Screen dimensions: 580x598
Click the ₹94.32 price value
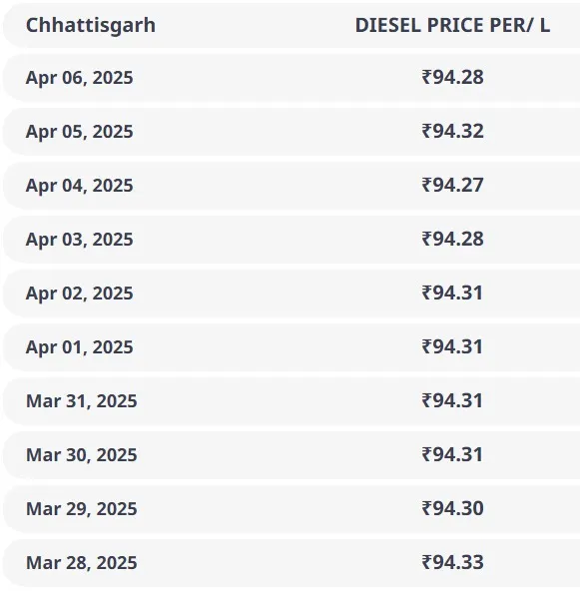tap(452, 131)
